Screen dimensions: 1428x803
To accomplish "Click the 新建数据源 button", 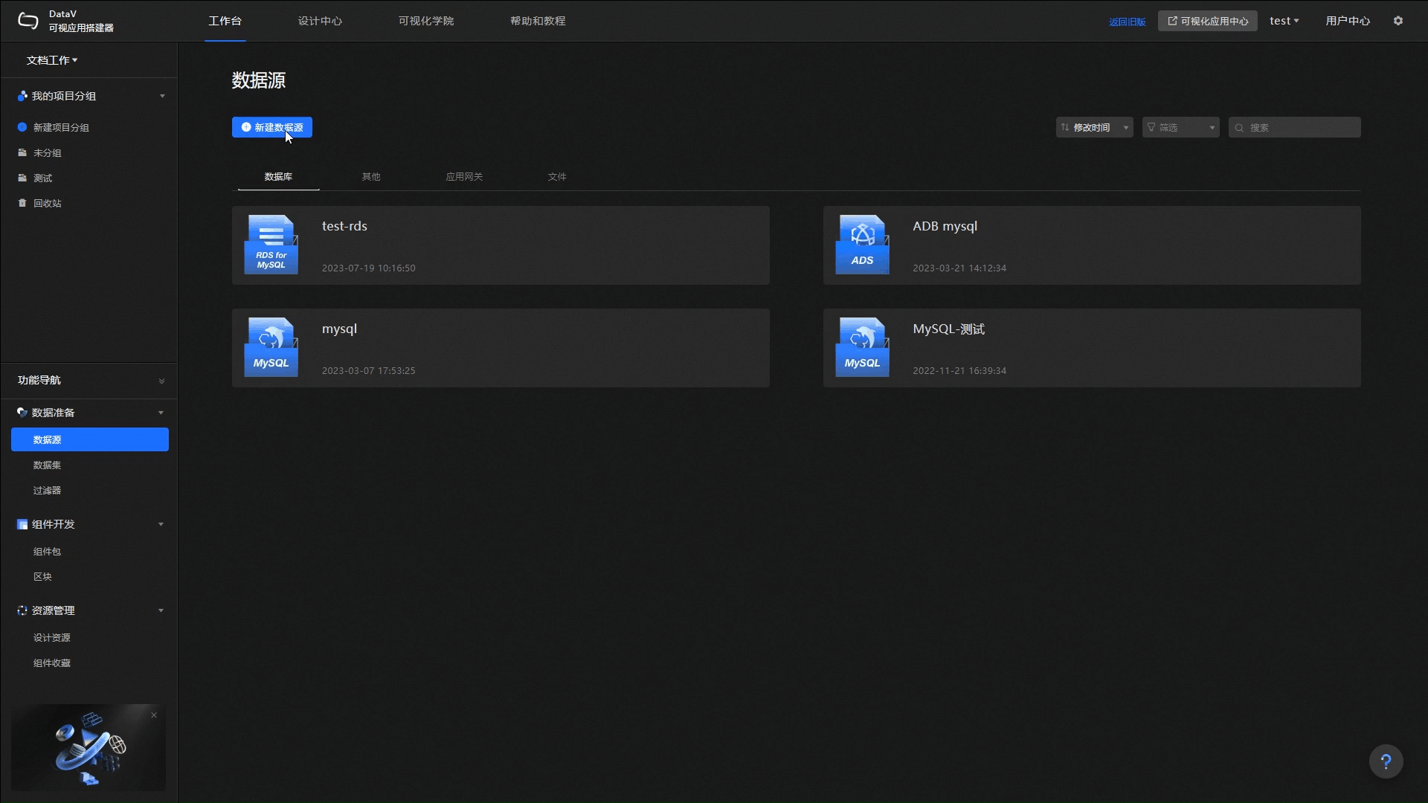I will [x=272, y=127].
